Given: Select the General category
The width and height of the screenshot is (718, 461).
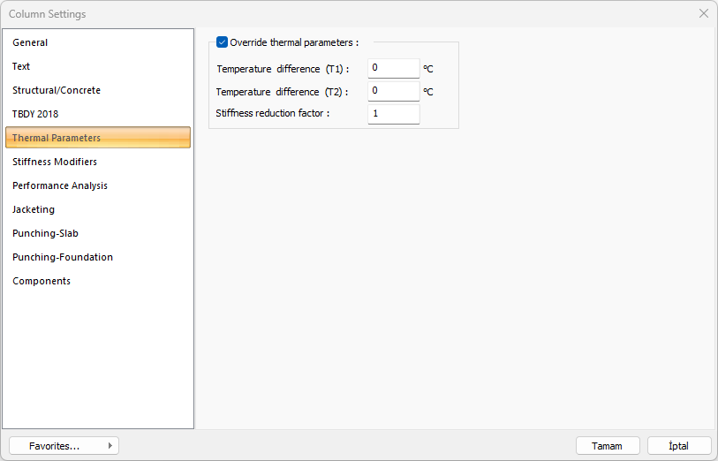Looking at the screenshot, I should [x=30, y=42].
